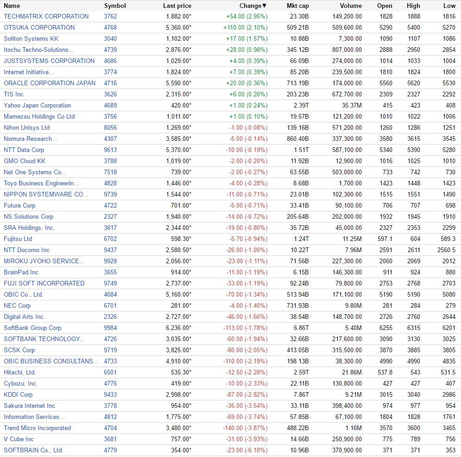This screenshot has height=457, width=461.
Task: Sort by the Change column header
Action: [253, 6]
